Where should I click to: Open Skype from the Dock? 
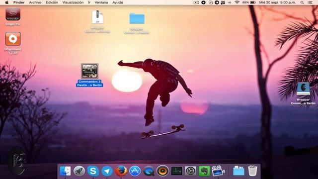[x=93, y=171]
